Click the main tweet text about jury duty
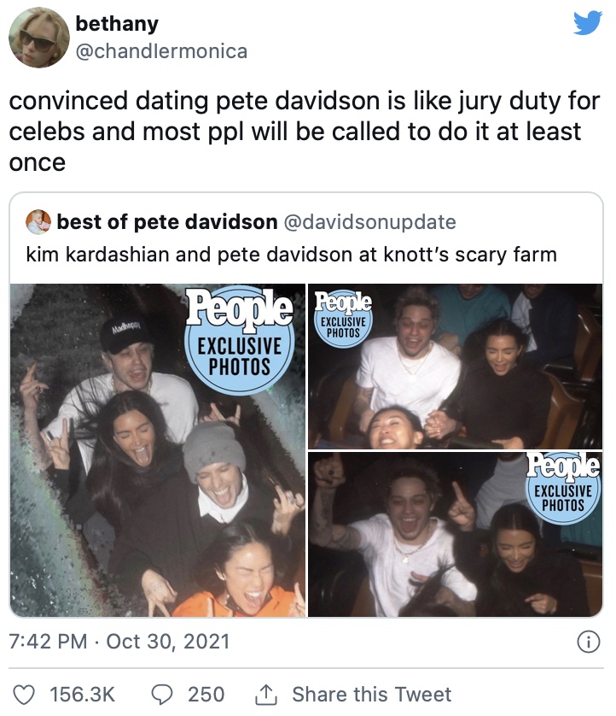This screenshot has width=616, height=716. [x=305, y=132]
